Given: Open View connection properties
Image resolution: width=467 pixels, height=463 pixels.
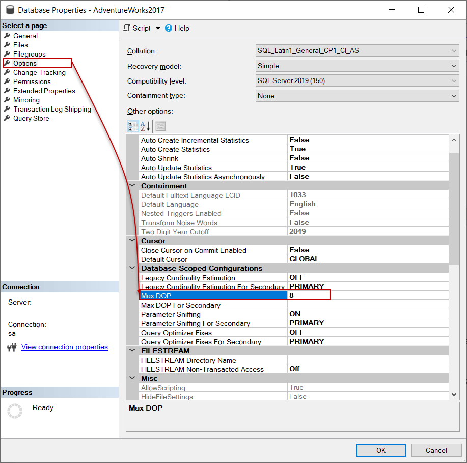Looking at the screenshot, I should pyautogui.click(x=64, y=347).
